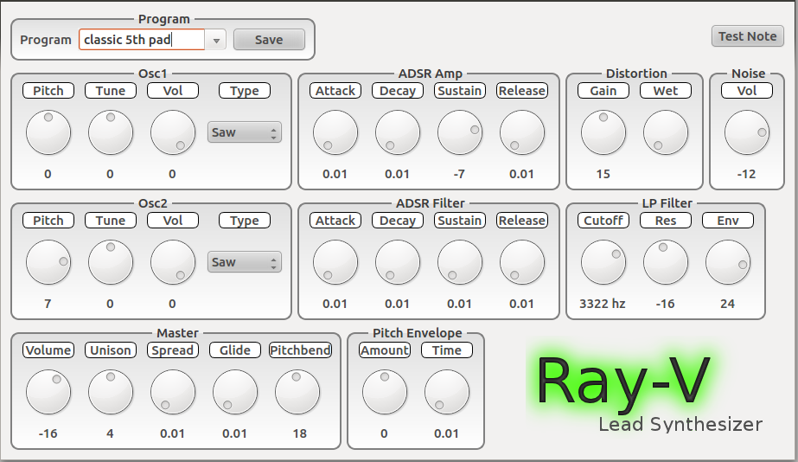Open the Osc2 Type dropdown set to Saw
The width and height of the screenshot is (798, 462).
click(245, 262)
